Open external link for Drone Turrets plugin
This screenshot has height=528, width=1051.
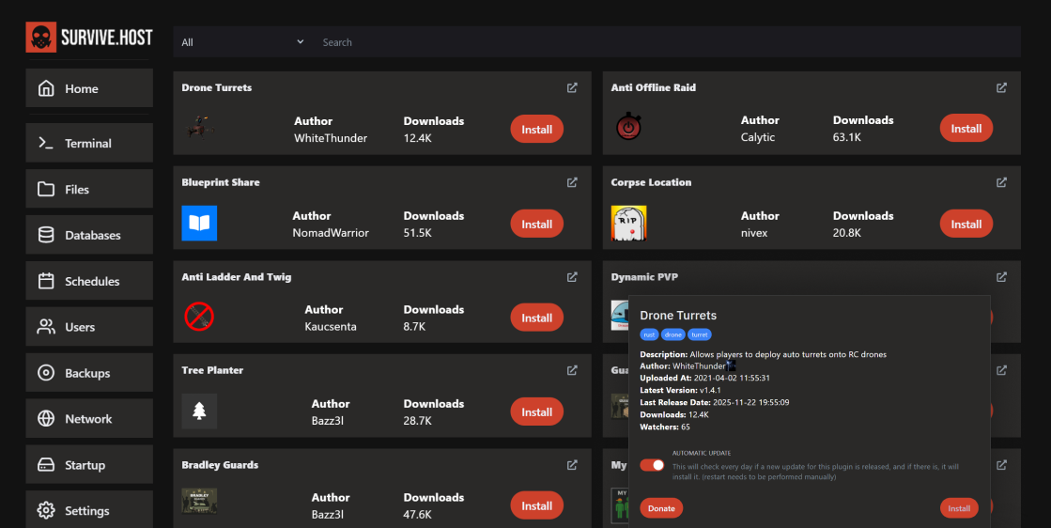pyautogui.click(x=572, y=88)
